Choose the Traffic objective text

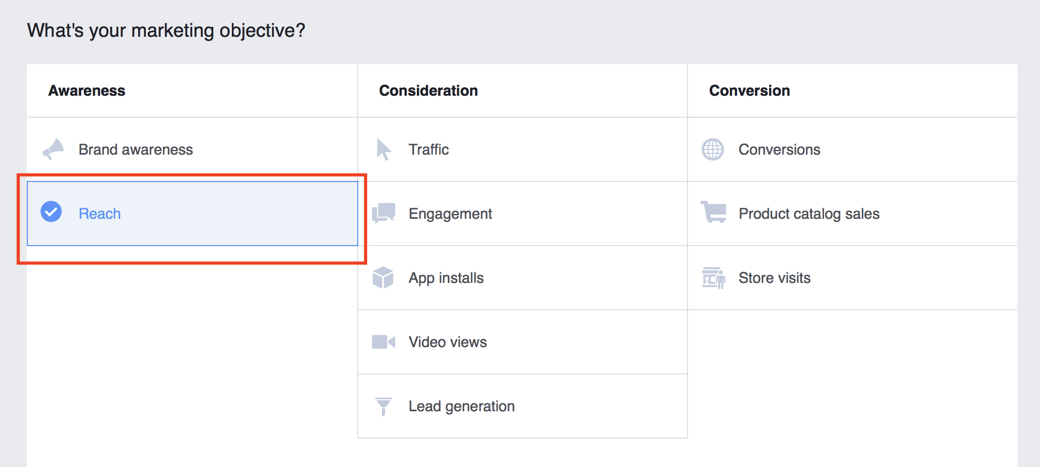428,150
